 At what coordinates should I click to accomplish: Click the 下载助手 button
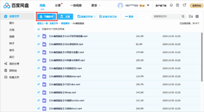(47, 17)
